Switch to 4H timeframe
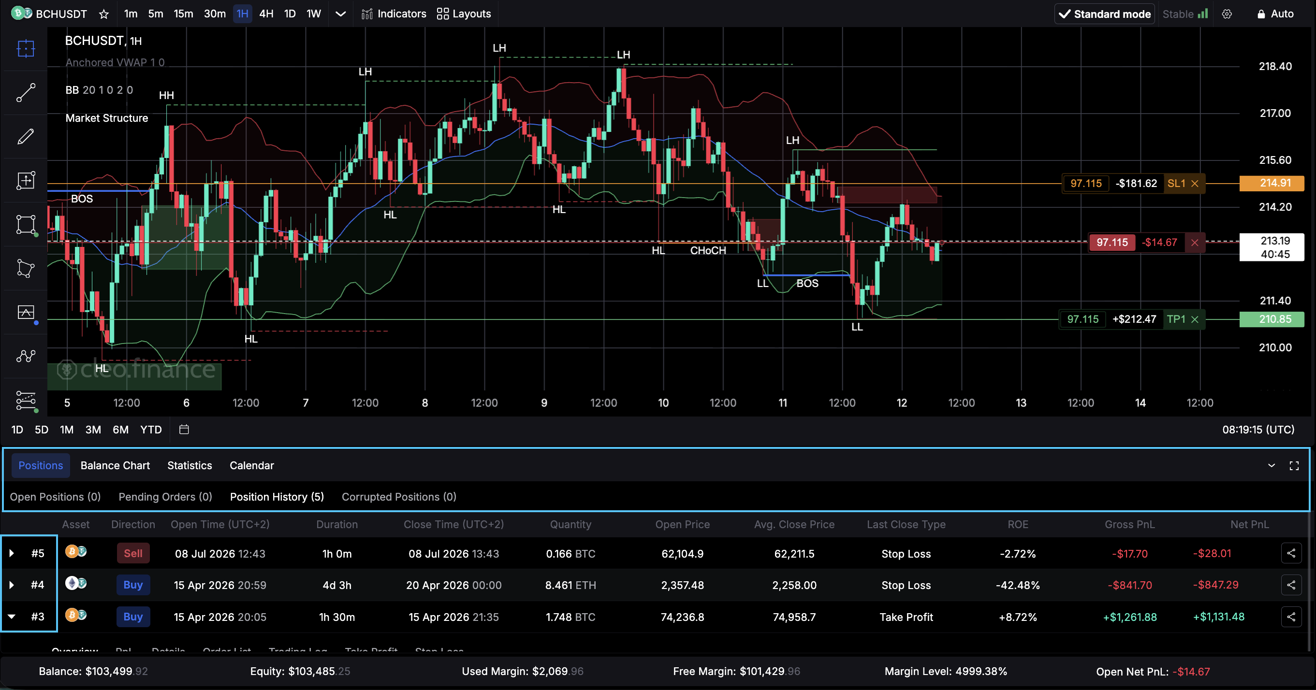Image resolution: width=1316 pixels, height=690 pixels. coord(266,14)
